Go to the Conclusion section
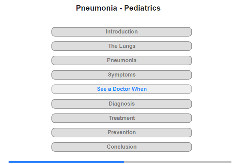 click(122, 147)
